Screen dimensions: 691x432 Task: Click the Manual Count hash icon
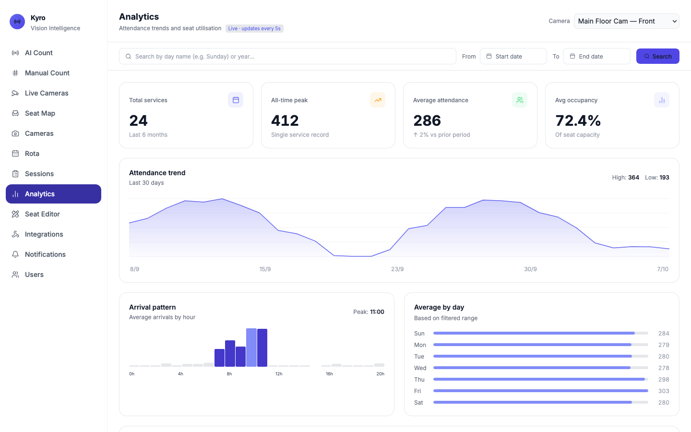click(15, 73)
